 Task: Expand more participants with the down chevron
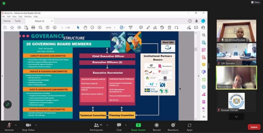tap(236, 117)
